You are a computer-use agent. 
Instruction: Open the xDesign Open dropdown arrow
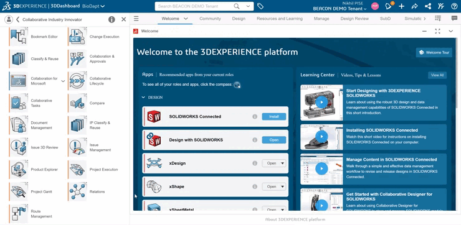pyautogui.click(x=283, y=163)
